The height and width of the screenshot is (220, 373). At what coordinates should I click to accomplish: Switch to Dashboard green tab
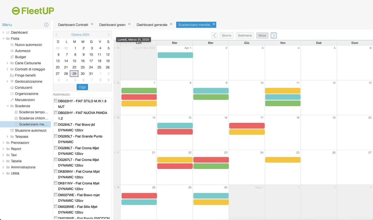click(x=112, y=25)
